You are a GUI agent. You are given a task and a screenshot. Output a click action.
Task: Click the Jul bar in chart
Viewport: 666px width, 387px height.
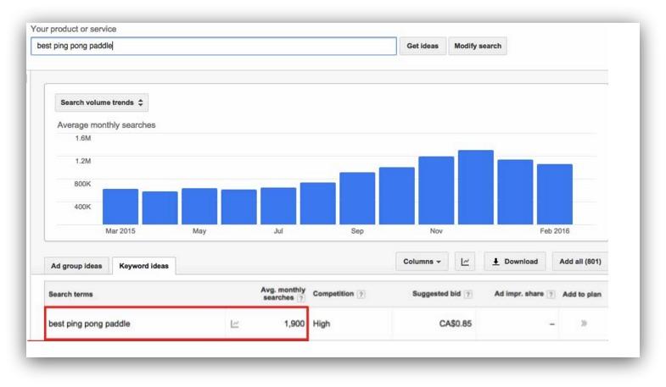[278, 206]
